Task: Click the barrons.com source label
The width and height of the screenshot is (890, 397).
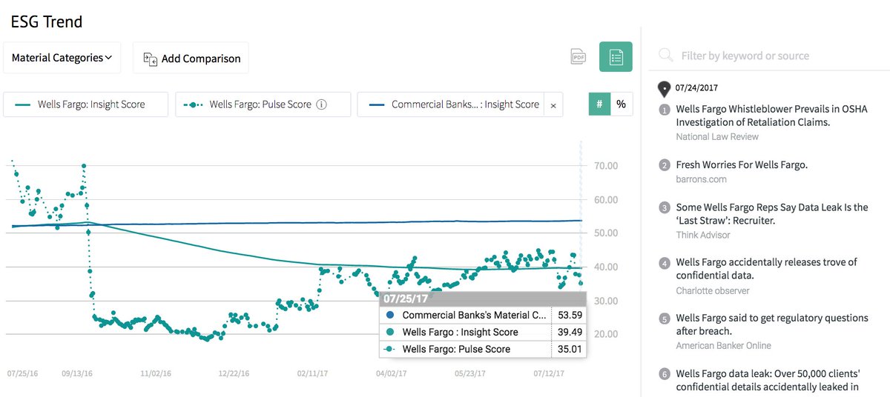Action: click(x=701, y=179)
